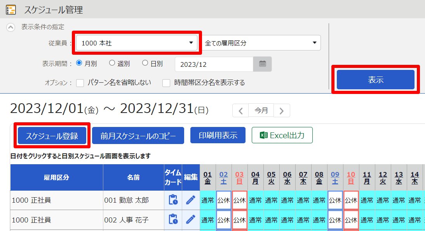
Task: Open daily schedule for 07 木
Action: coord(303,178)
